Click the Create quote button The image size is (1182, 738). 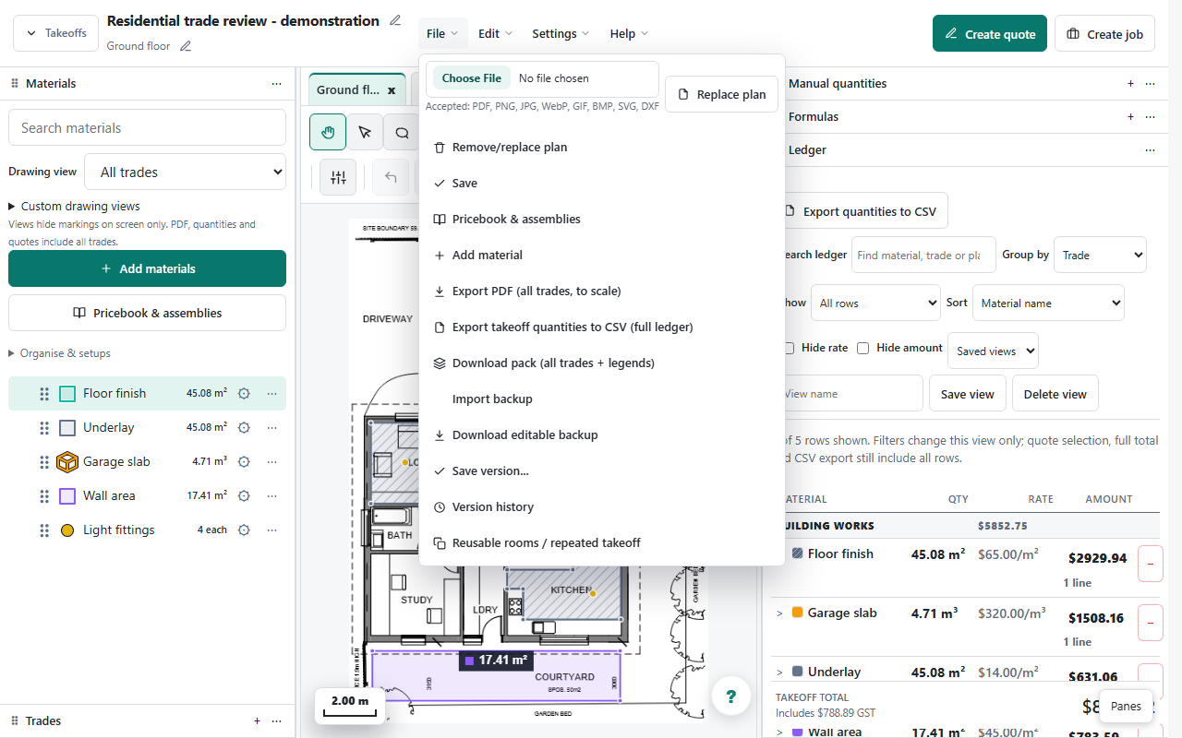(990, 33)
